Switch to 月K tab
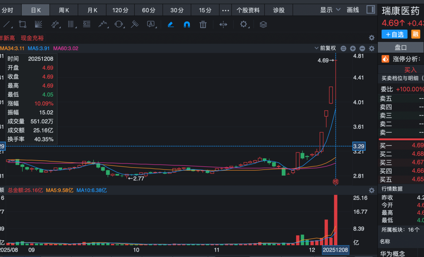The image size is (424, 257). click(92, 10)
